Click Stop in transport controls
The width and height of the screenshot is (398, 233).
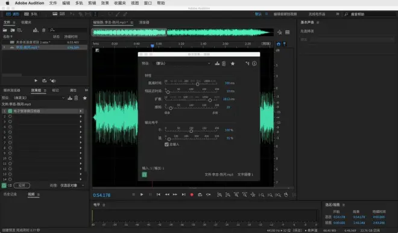pyautogui.click(x=133, y=194)
